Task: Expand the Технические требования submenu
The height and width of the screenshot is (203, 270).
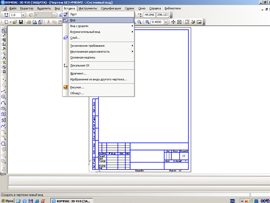Action: coord(132,45)
